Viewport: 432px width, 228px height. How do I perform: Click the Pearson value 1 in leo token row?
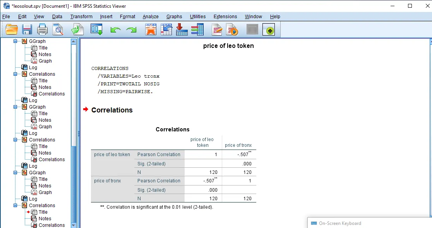point(216,155)
